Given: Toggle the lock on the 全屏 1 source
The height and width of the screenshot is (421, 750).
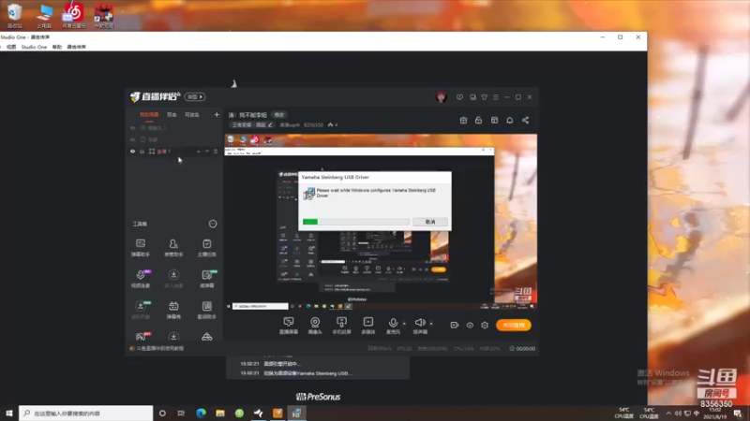Looking at the screenshot, I should point(142,152).
